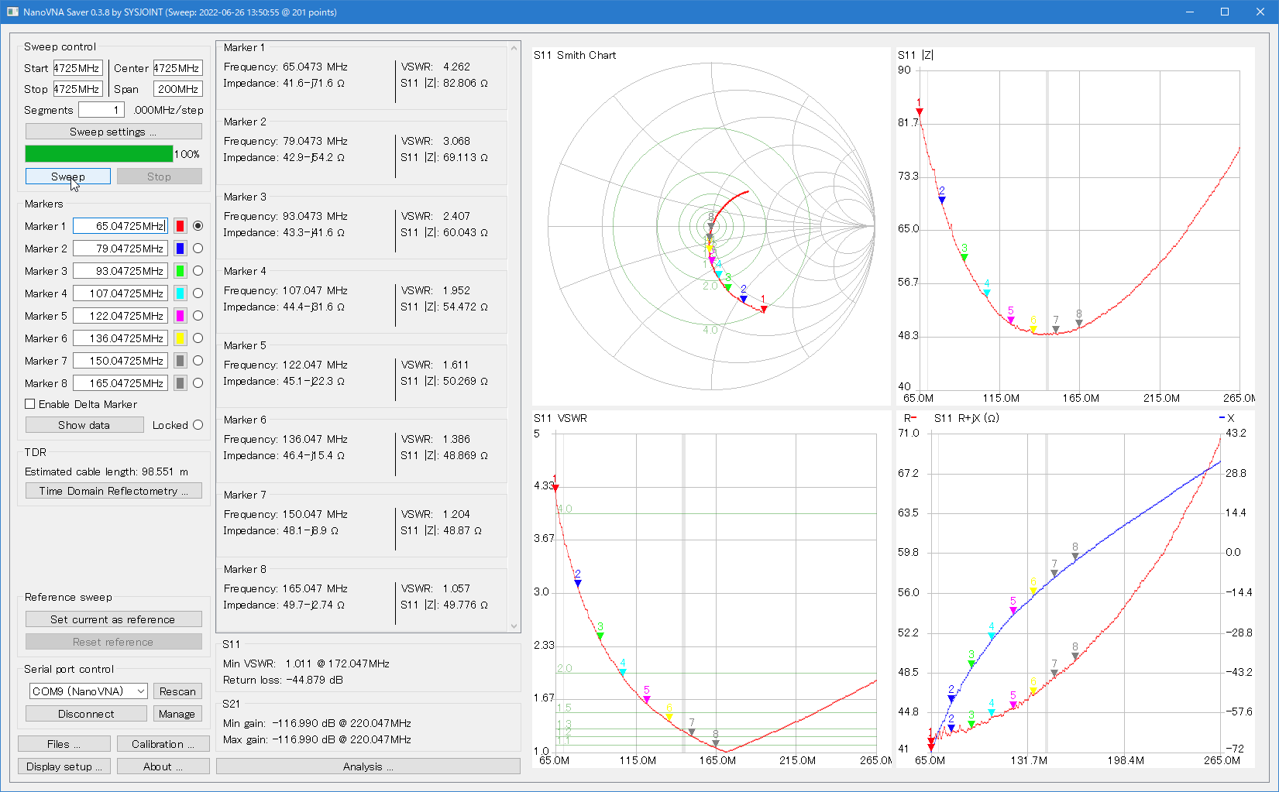Open the COM9 (NanoVNA) serial port dropdown
Image resolution: width=1279 pixels, height=792 pixels.
pos(88,691)
